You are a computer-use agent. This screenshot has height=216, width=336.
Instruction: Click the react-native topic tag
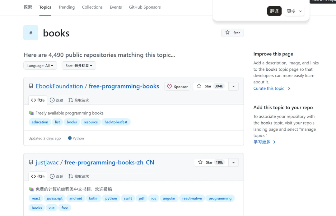[192, 198]
